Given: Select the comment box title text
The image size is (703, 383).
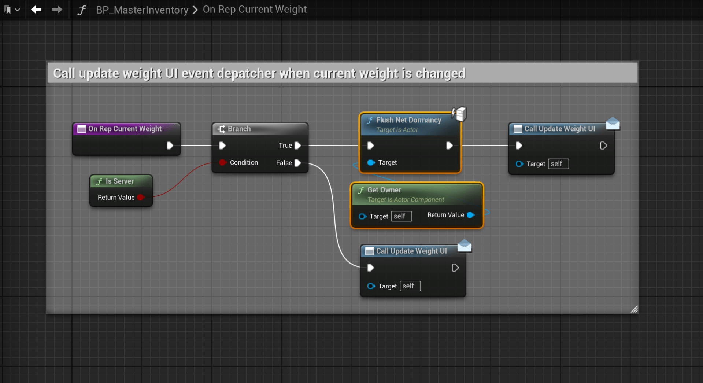Looking at the screenshot, I should click(259, 73).
